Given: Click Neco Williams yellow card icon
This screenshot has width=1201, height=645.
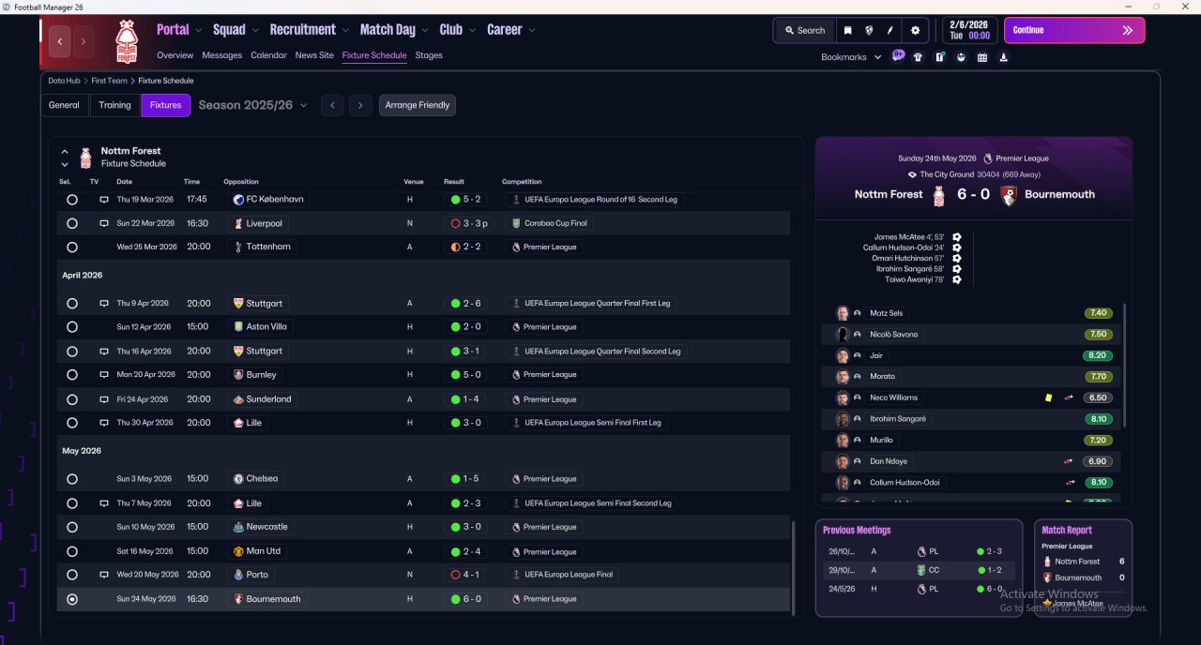Looking at the screenshot, I should 1048,397.
